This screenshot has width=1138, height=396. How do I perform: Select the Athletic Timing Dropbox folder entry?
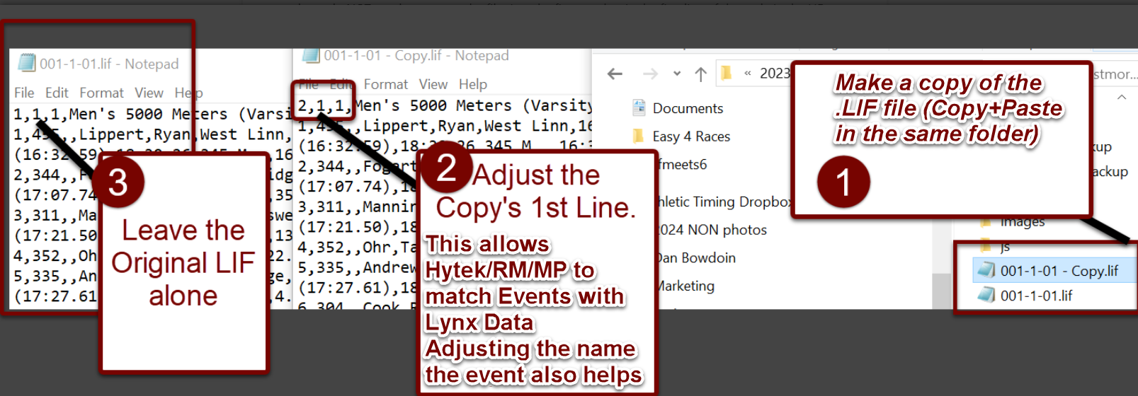click(x=724, y=202)
